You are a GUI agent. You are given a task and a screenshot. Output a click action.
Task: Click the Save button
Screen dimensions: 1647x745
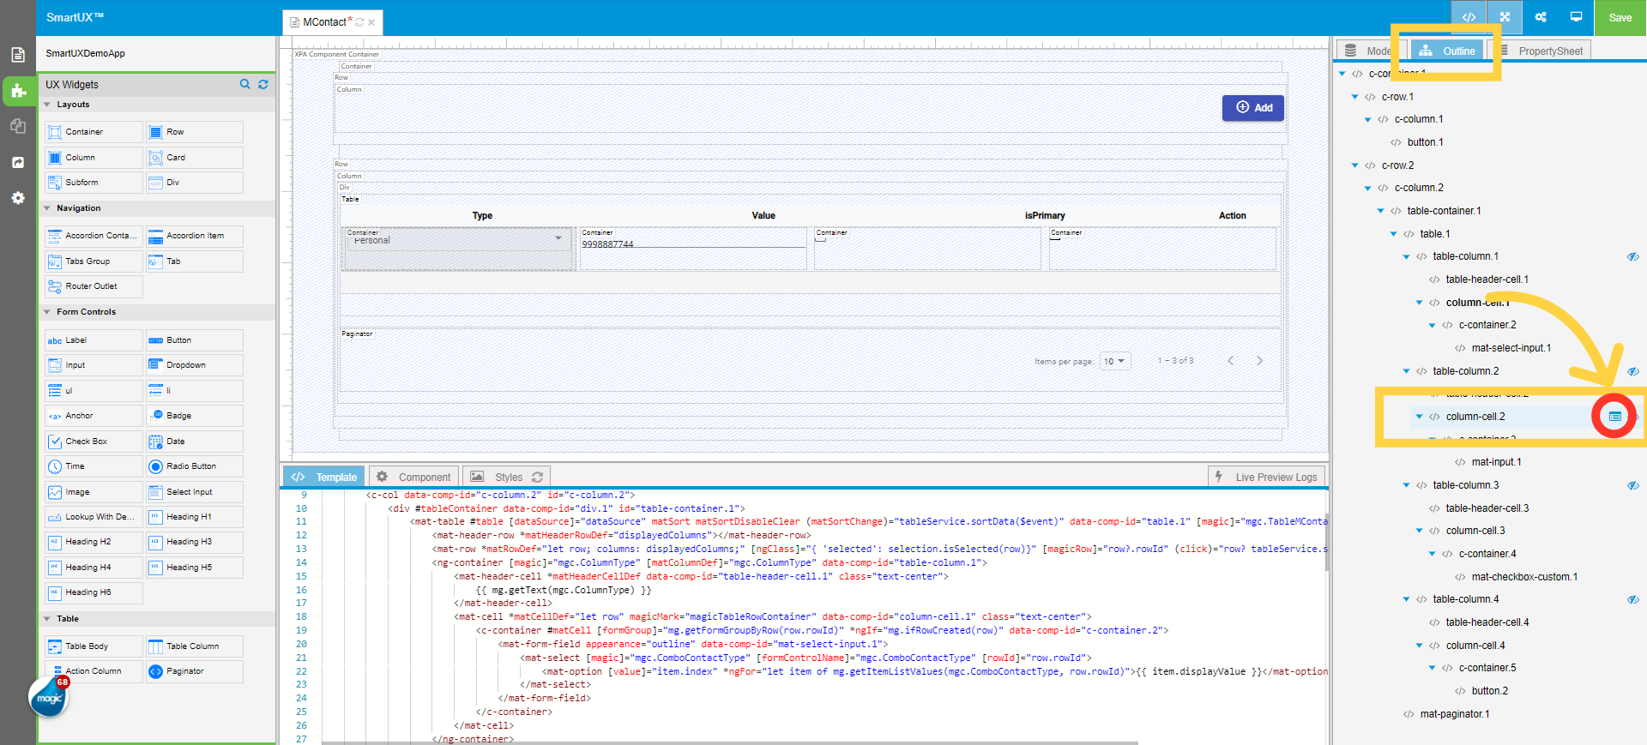click(x=1620, y=17)
